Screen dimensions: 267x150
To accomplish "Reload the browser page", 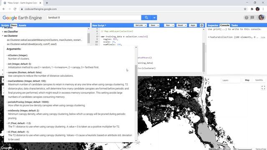I will click(x=15, y=9).
